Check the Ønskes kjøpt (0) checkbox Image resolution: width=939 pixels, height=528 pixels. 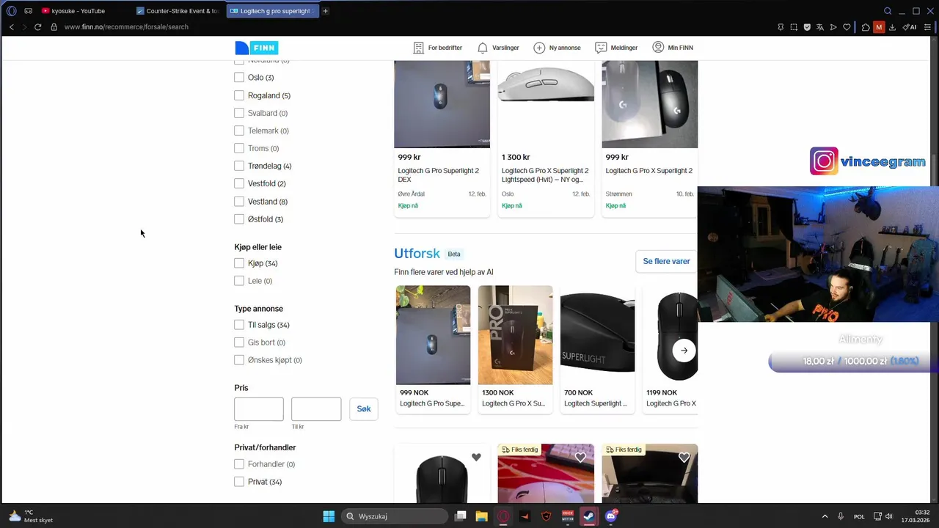click(x=239, y=360)
